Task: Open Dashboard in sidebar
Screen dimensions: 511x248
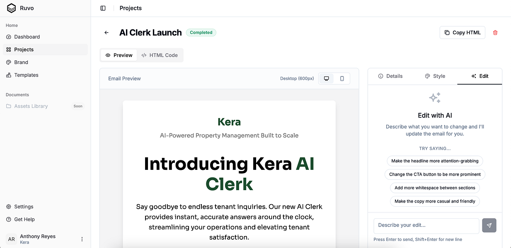Action: coord(45,37)
